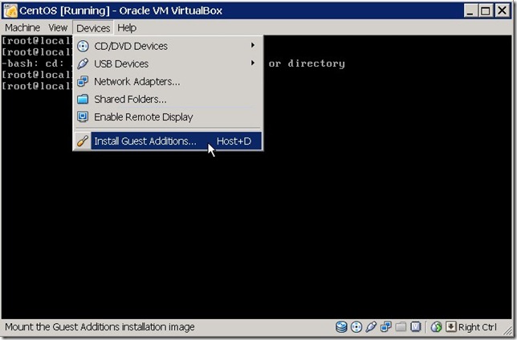Click the VirtualBox title bar app icon
The height and width of the screenshot is (340, 517).
tap(10, 10)
